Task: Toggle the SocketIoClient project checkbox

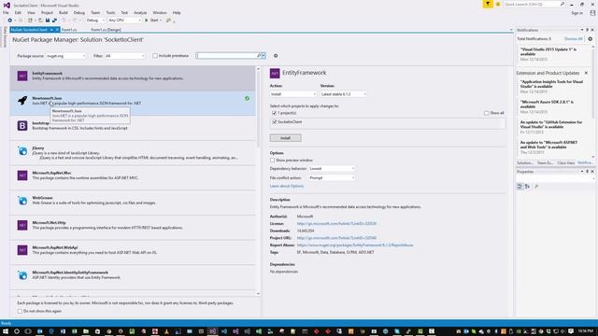Action: tap(274, 122)
